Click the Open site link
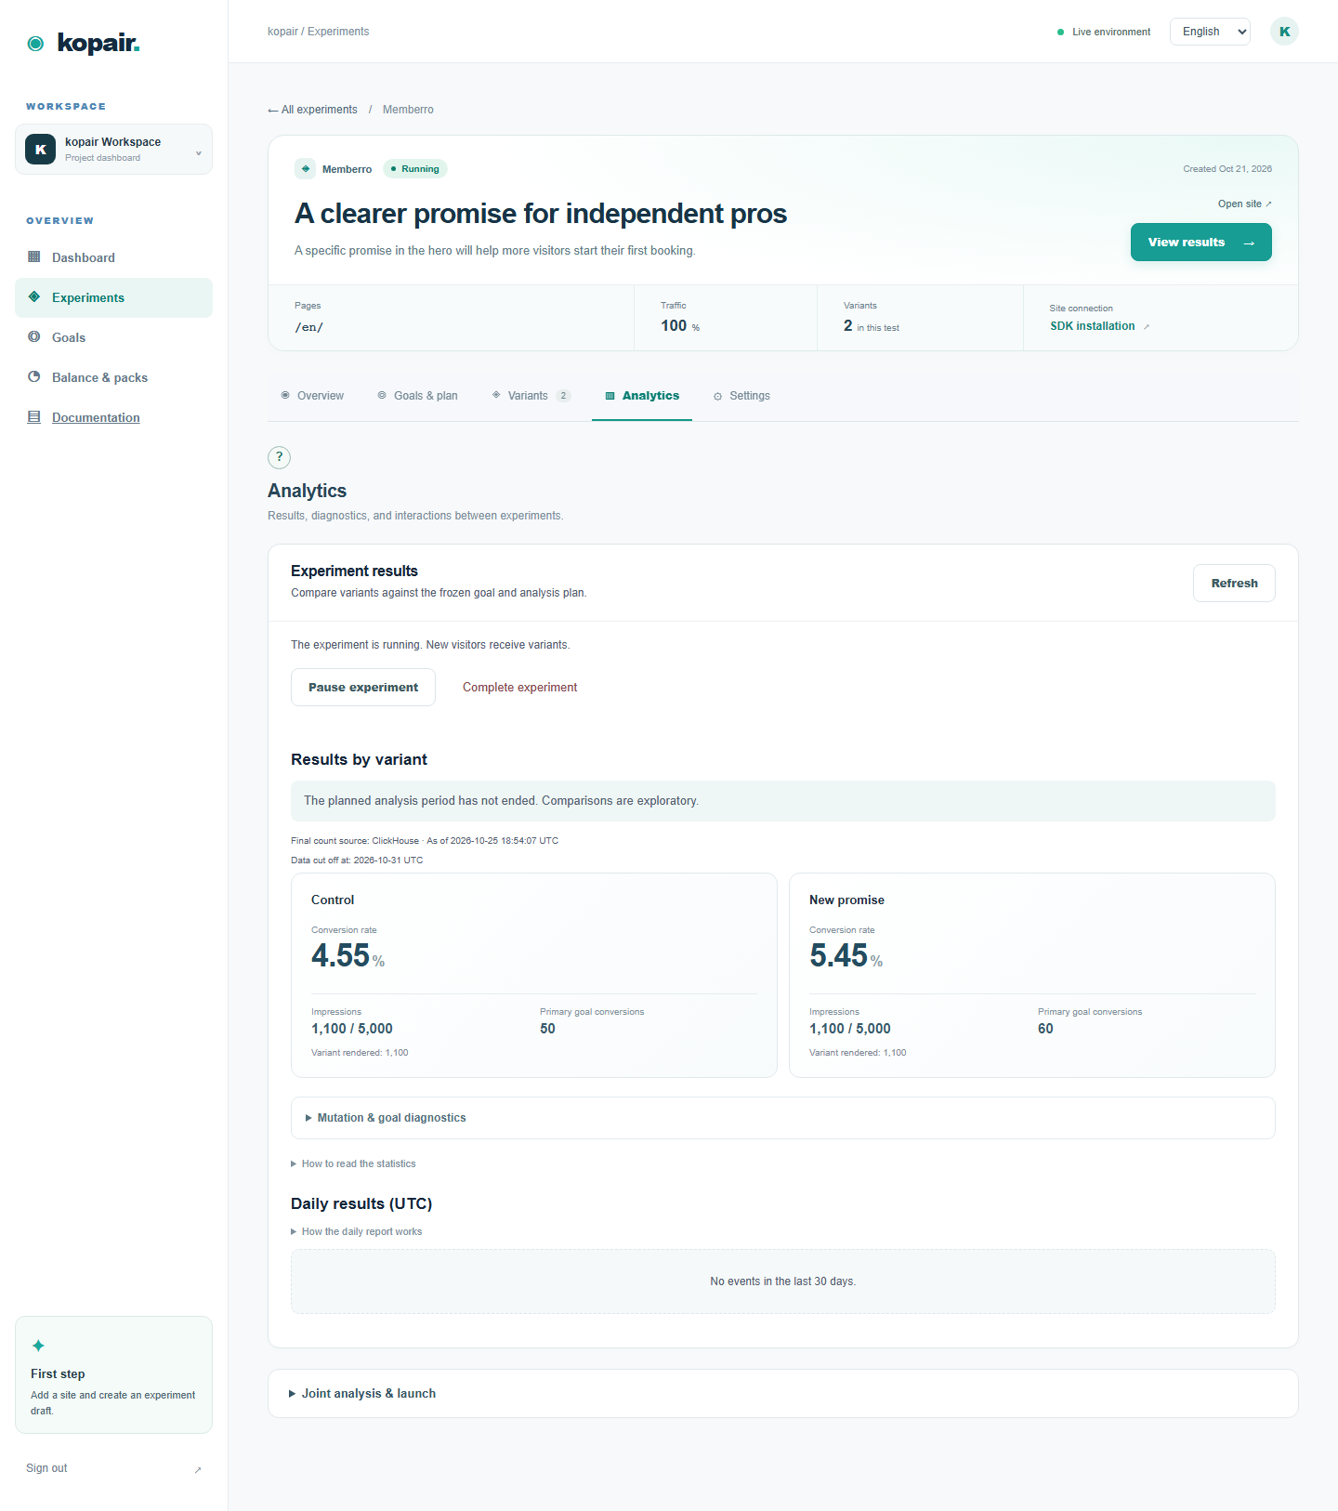 pyautogui.click(x=1245, y=204)
